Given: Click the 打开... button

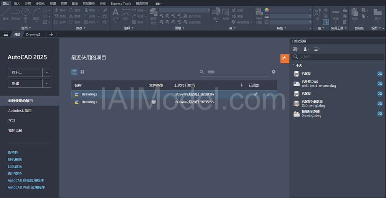Looking at the screenshot, I should click(x=25, y=72).
